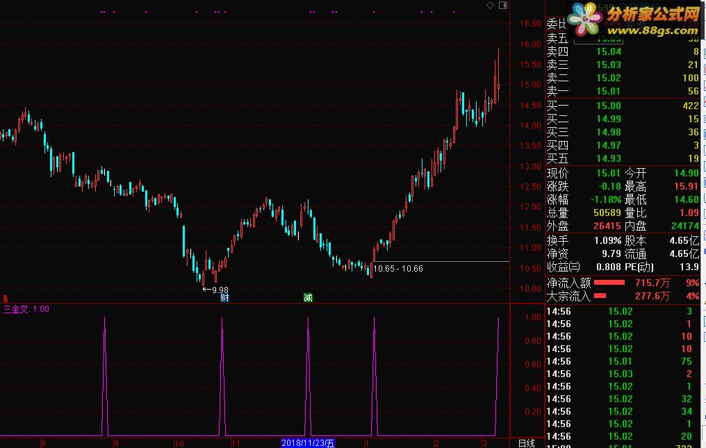The height and width of the screenshot is (448, 706).
Task: Select the 买一 price 15.00
Action: pos(609,106)
